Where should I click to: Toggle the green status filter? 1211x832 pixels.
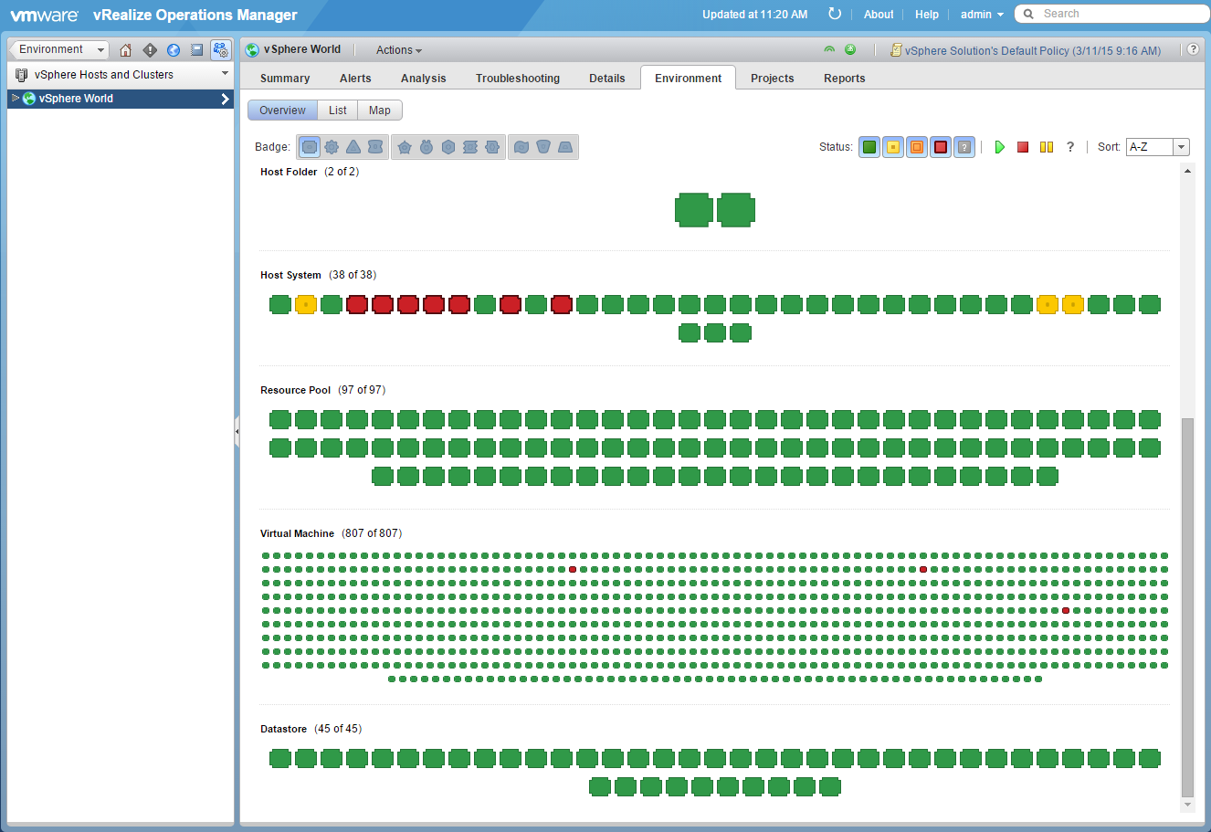click(869, 147)
